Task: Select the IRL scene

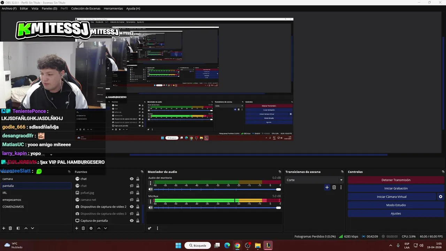Action: 36,193
